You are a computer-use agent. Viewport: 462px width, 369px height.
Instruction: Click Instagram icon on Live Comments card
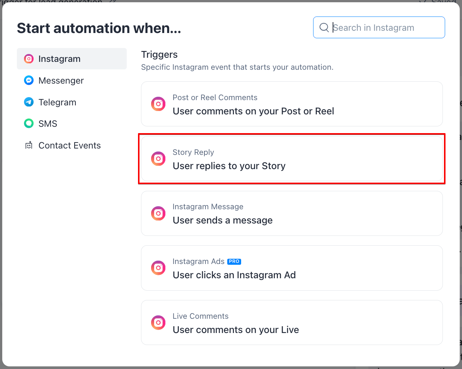point(158,322)
